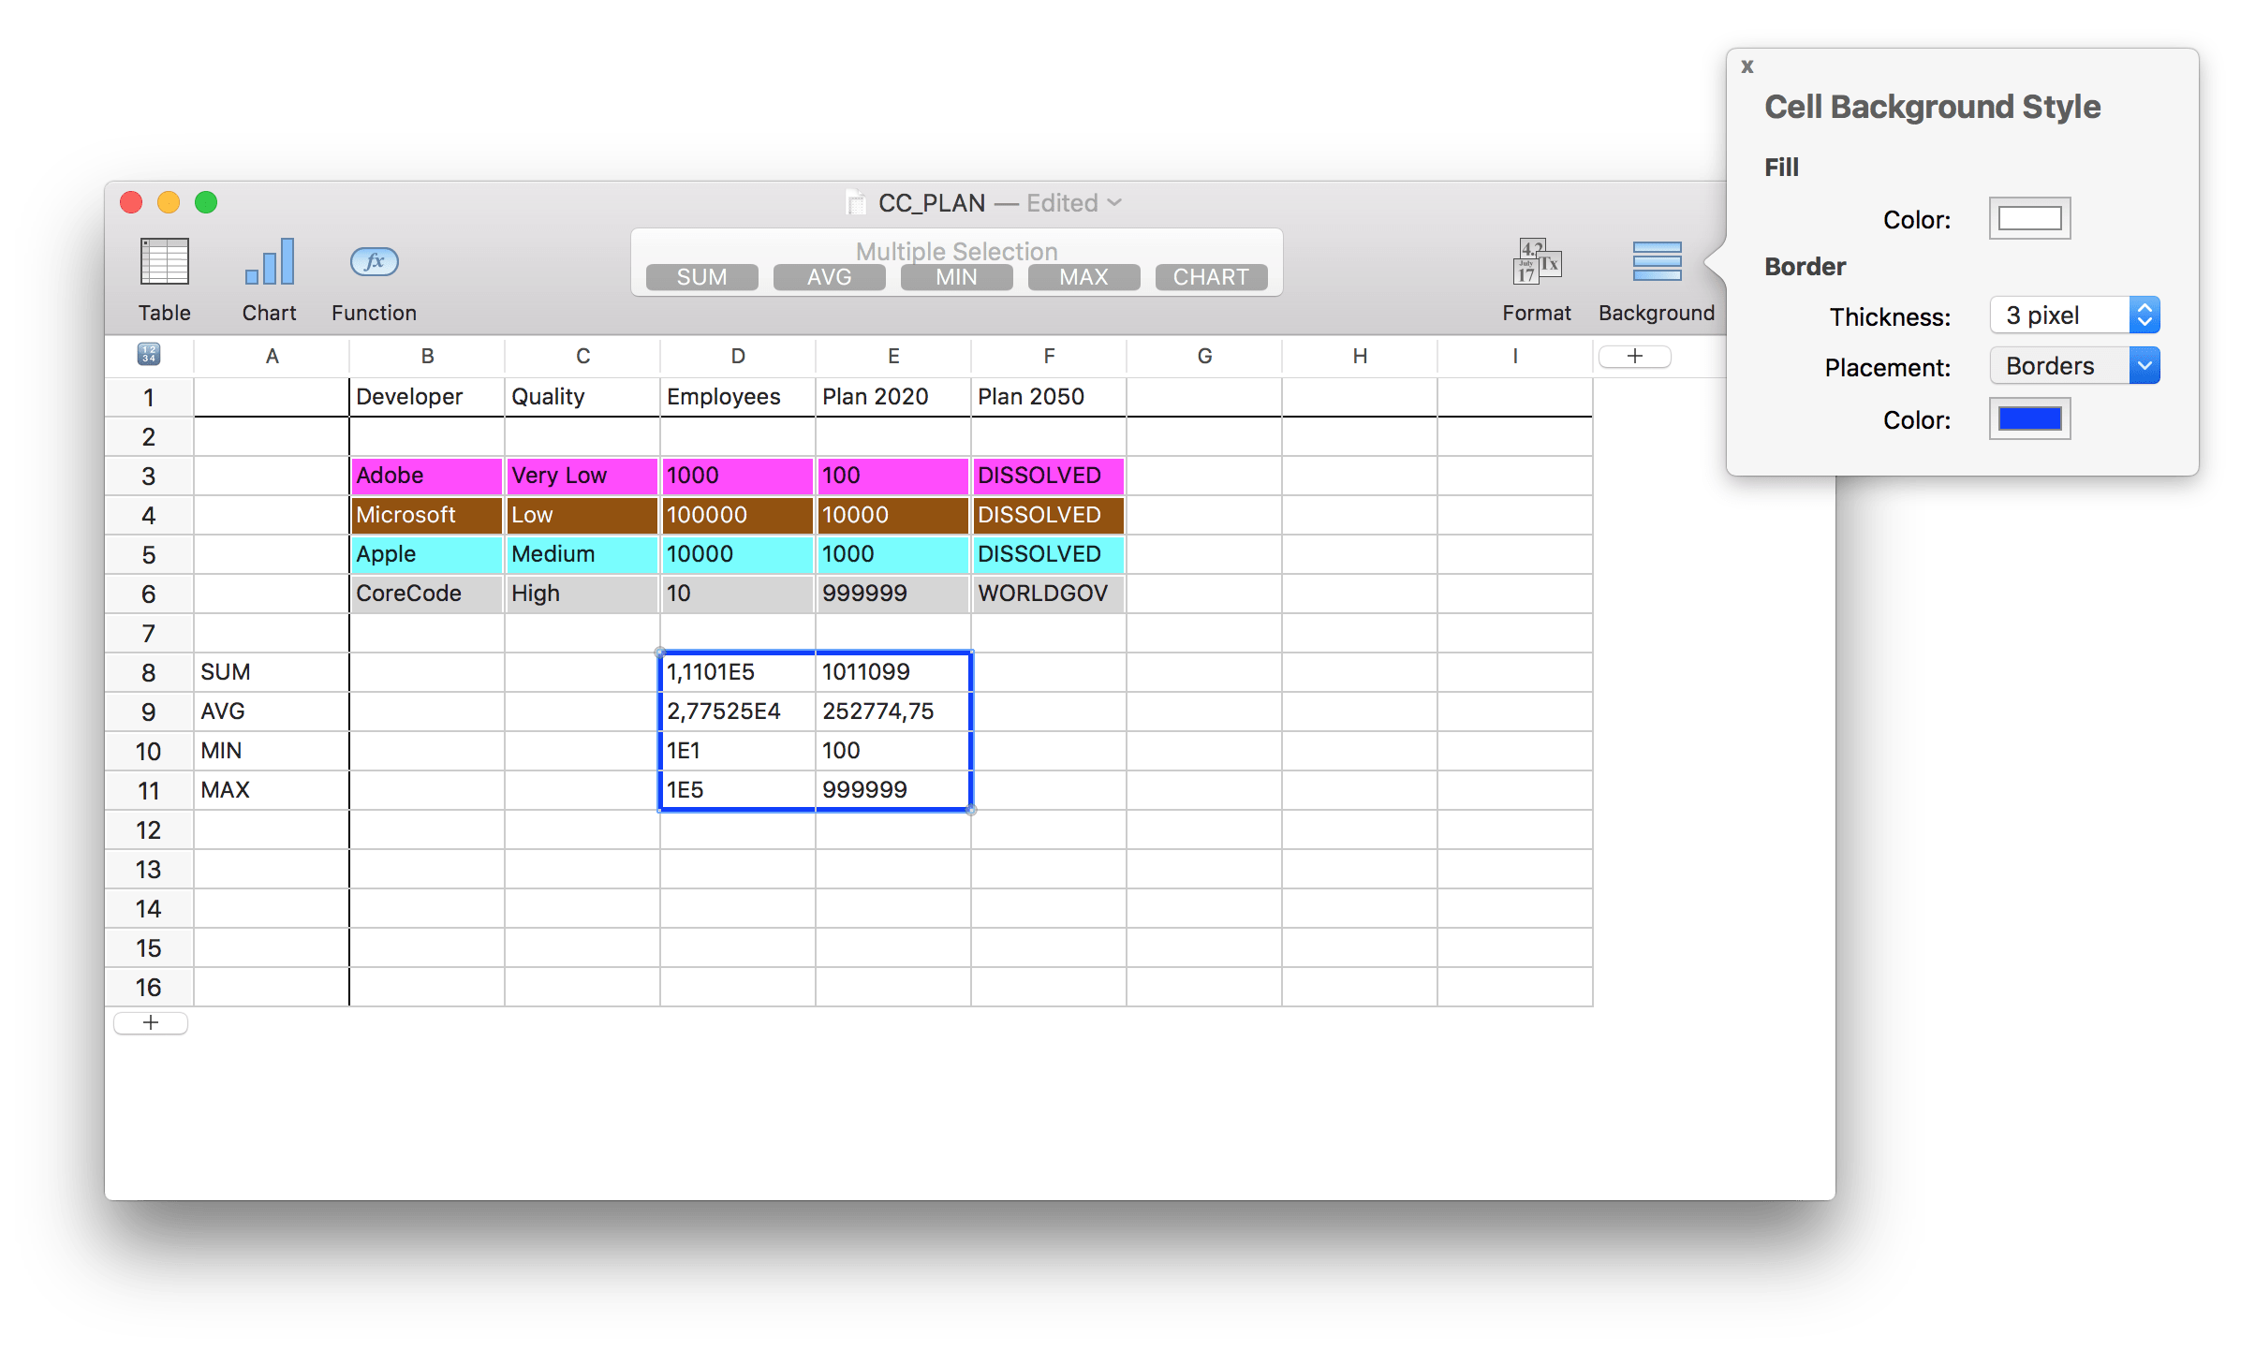Image resolution: width=2255 pixels, height=1350 pixels.
Task: Click the select-all corner icon
Action: (x=149, y=355)
